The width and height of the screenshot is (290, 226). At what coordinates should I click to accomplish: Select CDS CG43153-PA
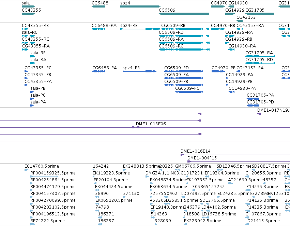(x=238, y=71)
